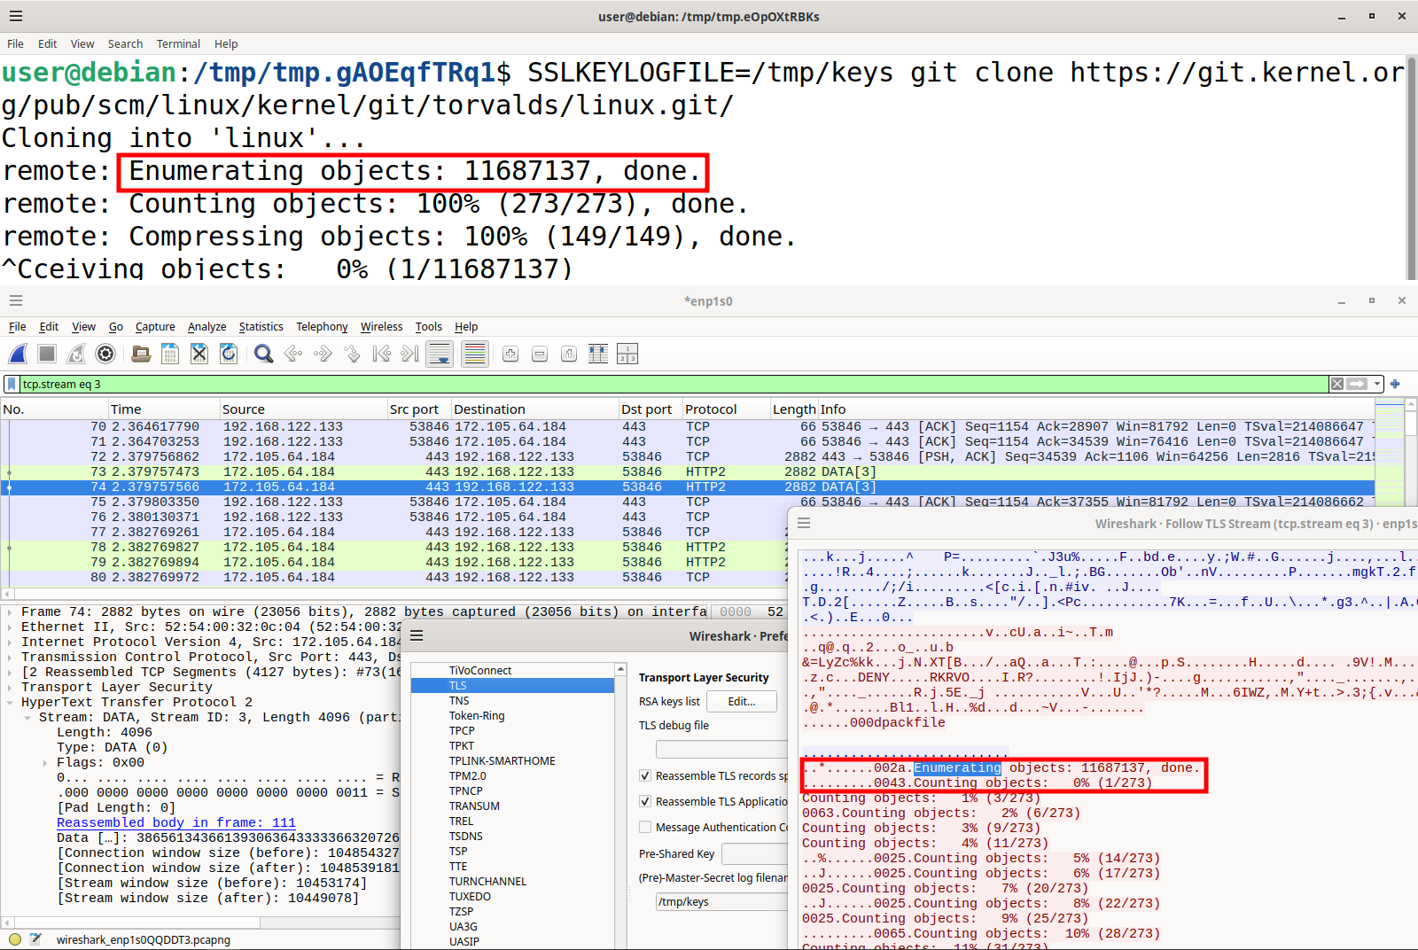Image resolution: width=1418 pixels, height=950 pixels.
Task: Zoom out main window text
Action: coord(540,354)
